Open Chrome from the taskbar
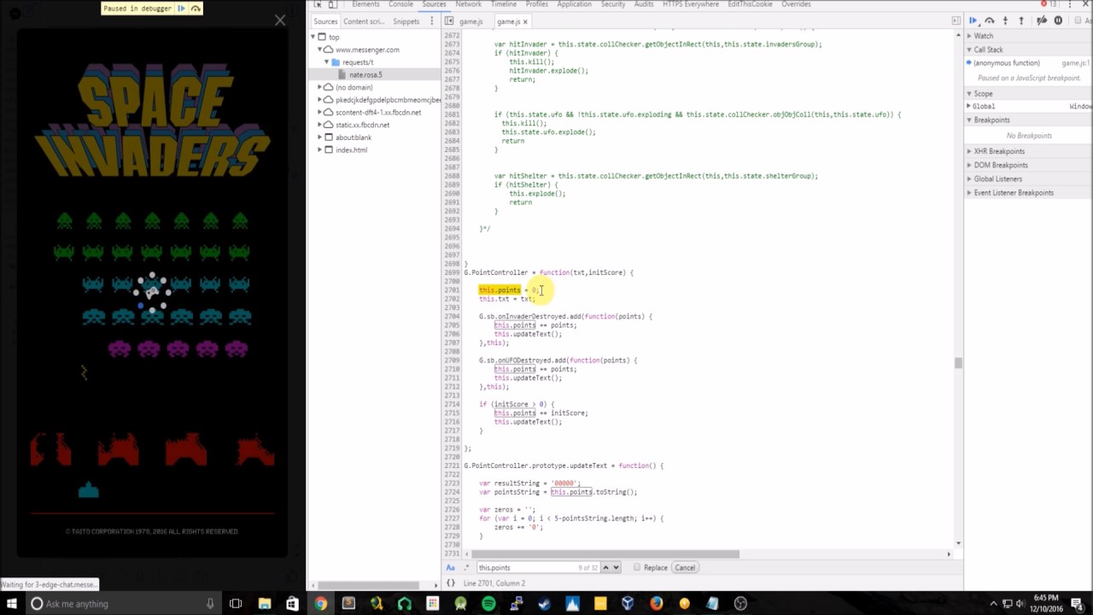 coord(320,604)
